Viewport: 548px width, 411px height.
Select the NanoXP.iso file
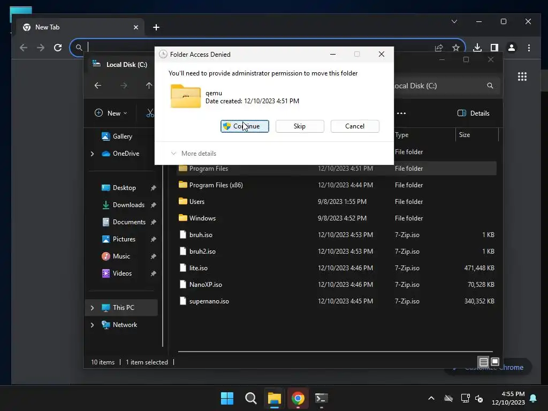337,285
